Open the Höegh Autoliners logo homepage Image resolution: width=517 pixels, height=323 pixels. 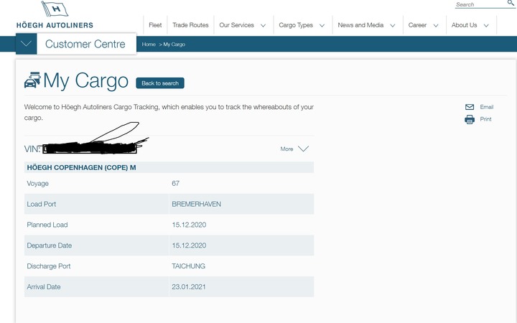pyautogui.click(x=55, y=15)
